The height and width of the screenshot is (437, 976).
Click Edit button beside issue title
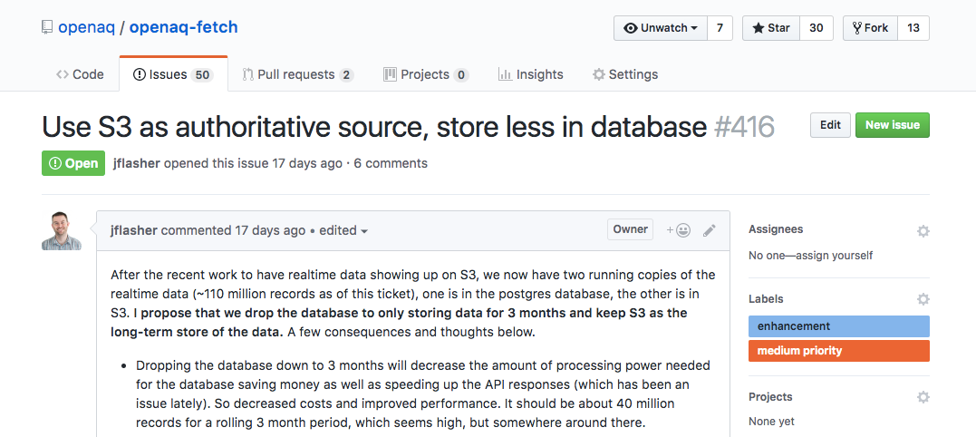point(830,125)
